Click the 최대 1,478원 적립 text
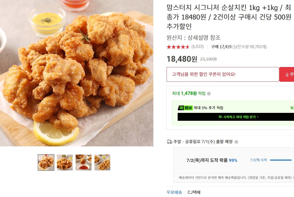The height and width of the screenshot is (197, 294). click(x=189, y=93)
